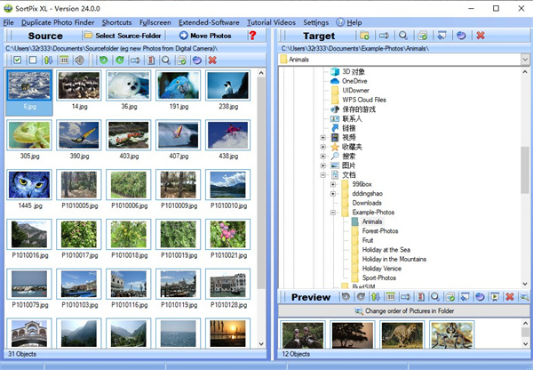The width and height of the screenshot is (533, 370).
Task: Open the Duplicate Photo Finder menu
Action: click(x=57, y=22)
